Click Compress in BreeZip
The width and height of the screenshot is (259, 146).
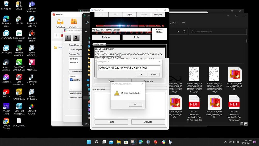[74, 23]
